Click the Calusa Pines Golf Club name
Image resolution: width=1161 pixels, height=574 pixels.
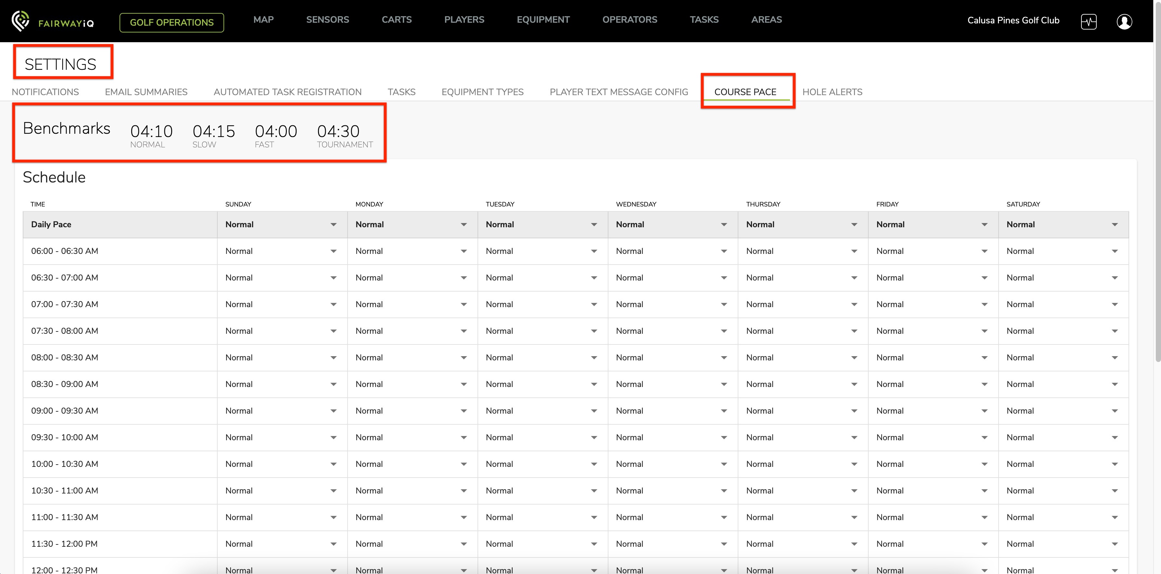point(1013,20)
